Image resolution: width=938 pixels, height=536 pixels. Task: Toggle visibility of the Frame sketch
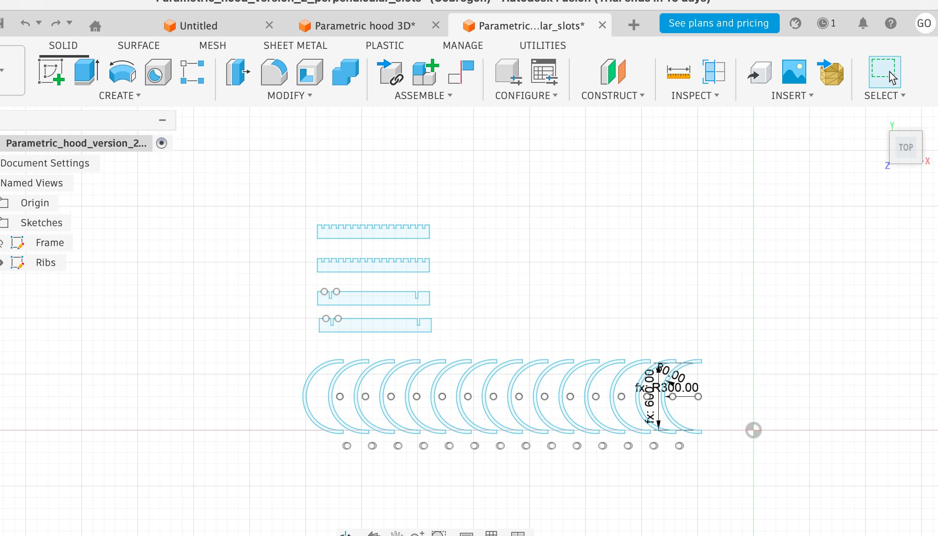point(1,243)
